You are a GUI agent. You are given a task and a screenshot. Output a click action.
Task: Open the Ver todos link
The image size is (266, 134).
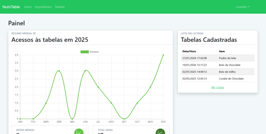tap(218, 87)
